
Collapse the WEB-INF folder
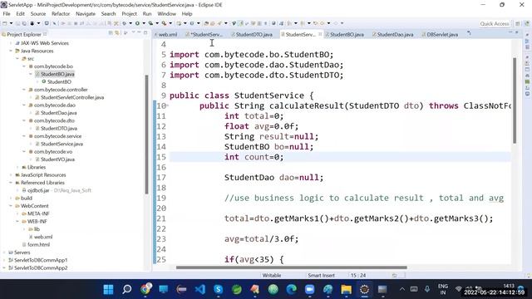pyautogui.click(x=17, y=222)
